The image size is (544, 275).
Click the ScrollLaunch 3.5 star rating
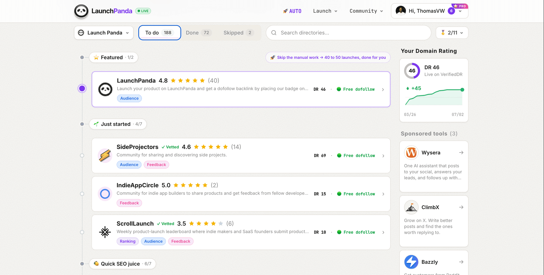pos(206,224)
